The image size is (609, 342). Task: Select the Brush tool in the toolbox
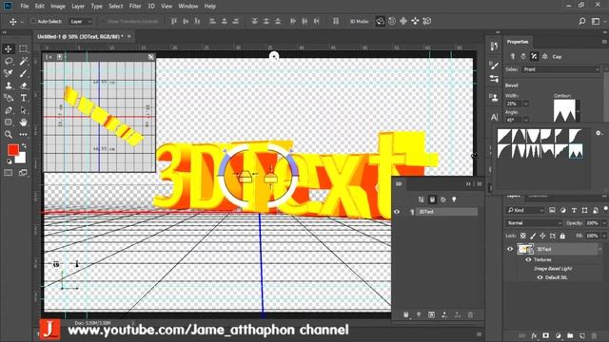pos(23,73)
